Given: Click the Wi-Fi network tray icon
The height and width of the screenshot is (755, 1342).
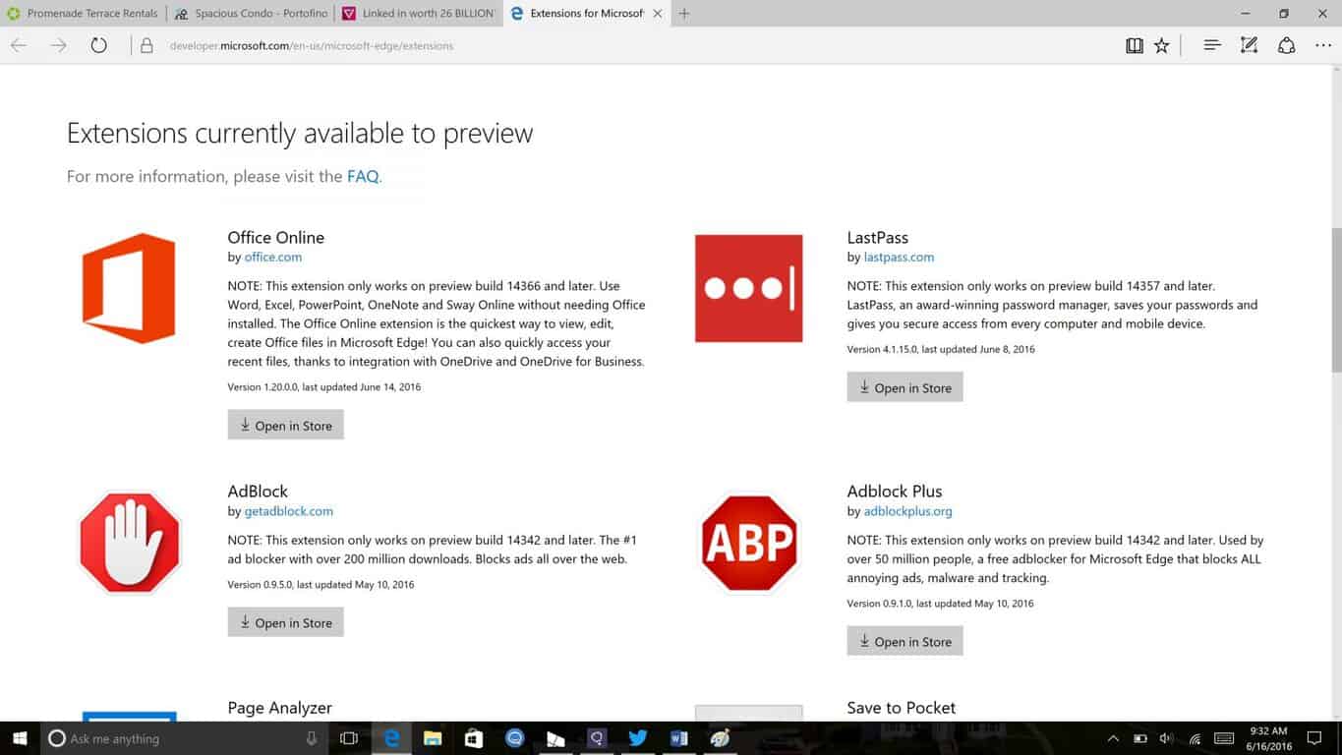Looking at the screenshot, I should 1195,738.
